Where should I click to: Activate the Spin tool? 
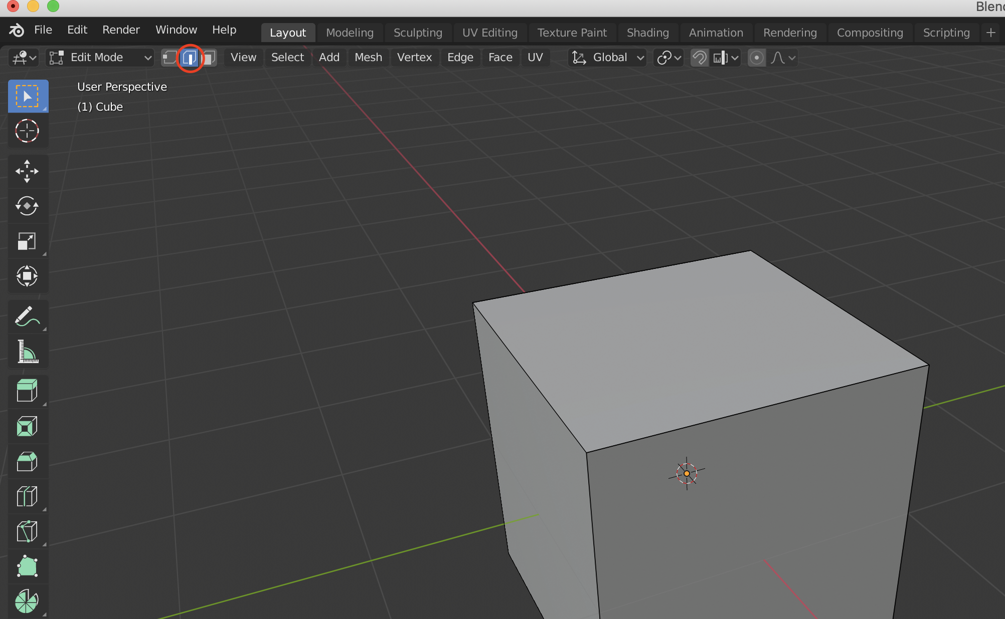(x=28, y=601)
